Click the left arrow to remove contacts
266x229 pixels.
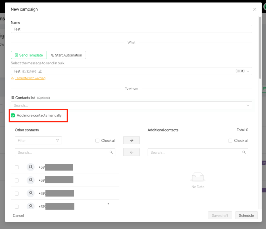pyautogui.click(x=131, y=152)
